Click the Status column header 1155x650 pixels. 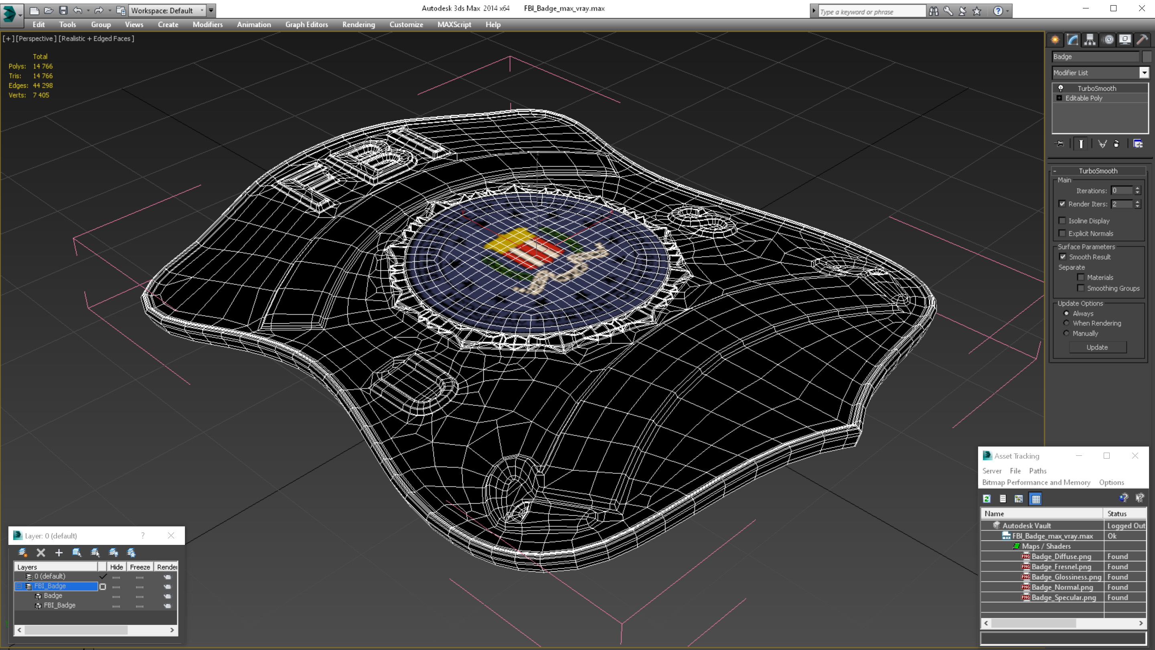tap(1124, 514)
